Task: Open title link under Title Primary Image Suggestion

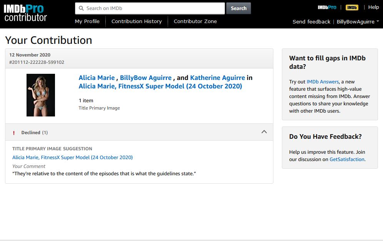Action: 72,157
